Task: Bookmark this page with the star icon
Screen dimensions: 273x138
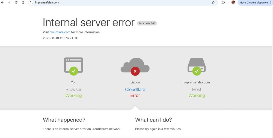Action: [x=213, y=2]
